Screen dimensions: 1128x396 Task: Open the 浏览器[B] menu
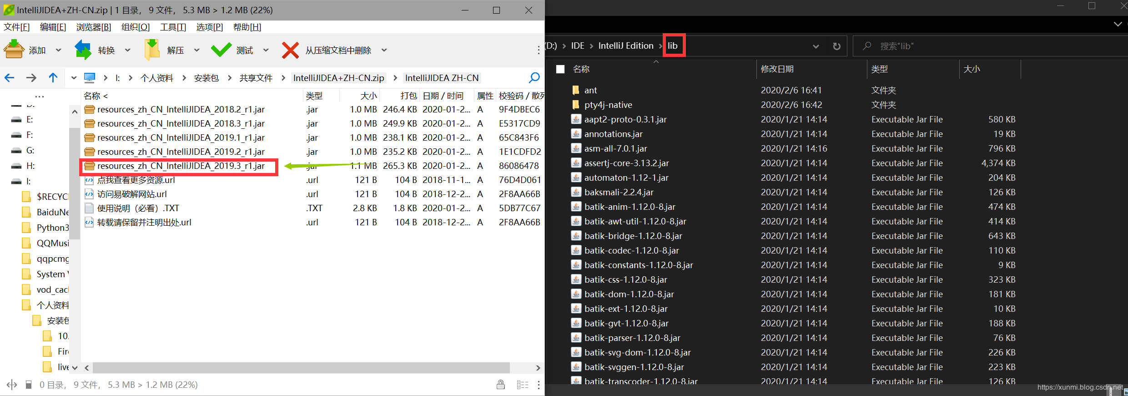(x=94, y=27)
